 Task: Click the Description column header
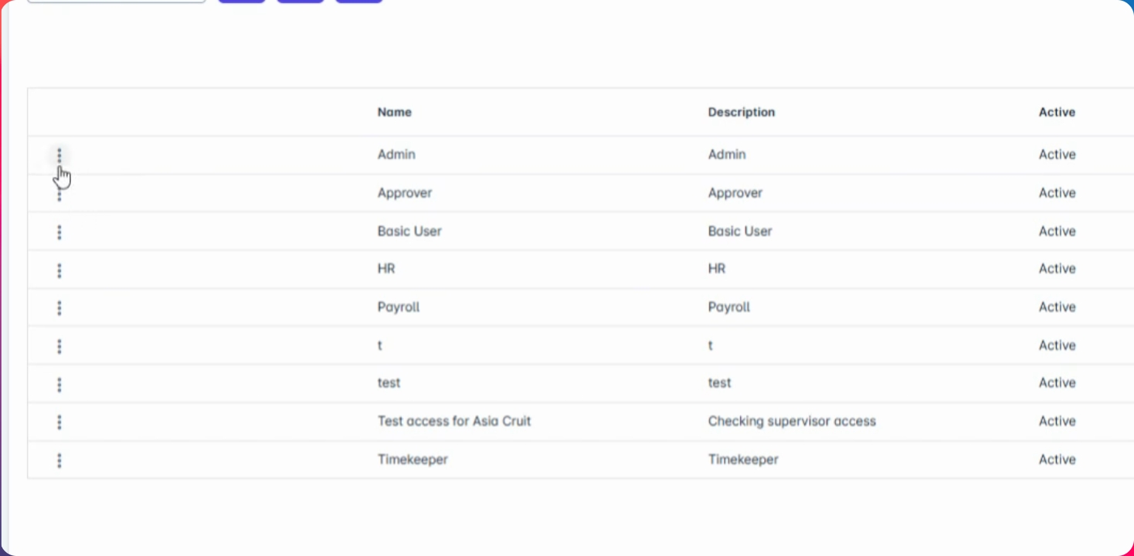point(741,112)
